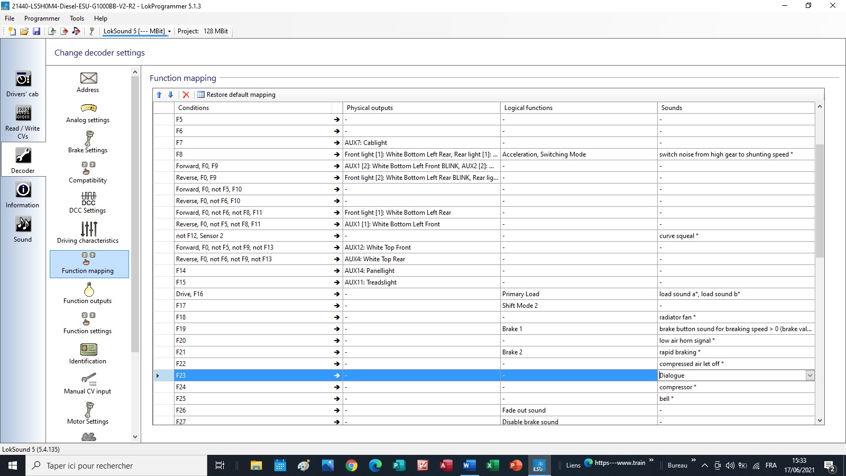The width and height of the screenshot is (846, 476).
Task: Write sound data toolbar icon
Action: 76,31
